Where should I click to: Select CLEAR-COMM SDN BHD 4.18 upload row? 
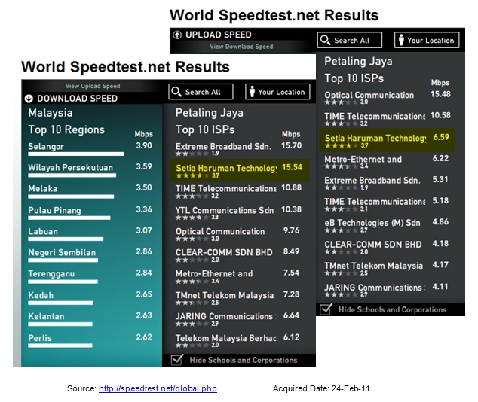(388, 248)
